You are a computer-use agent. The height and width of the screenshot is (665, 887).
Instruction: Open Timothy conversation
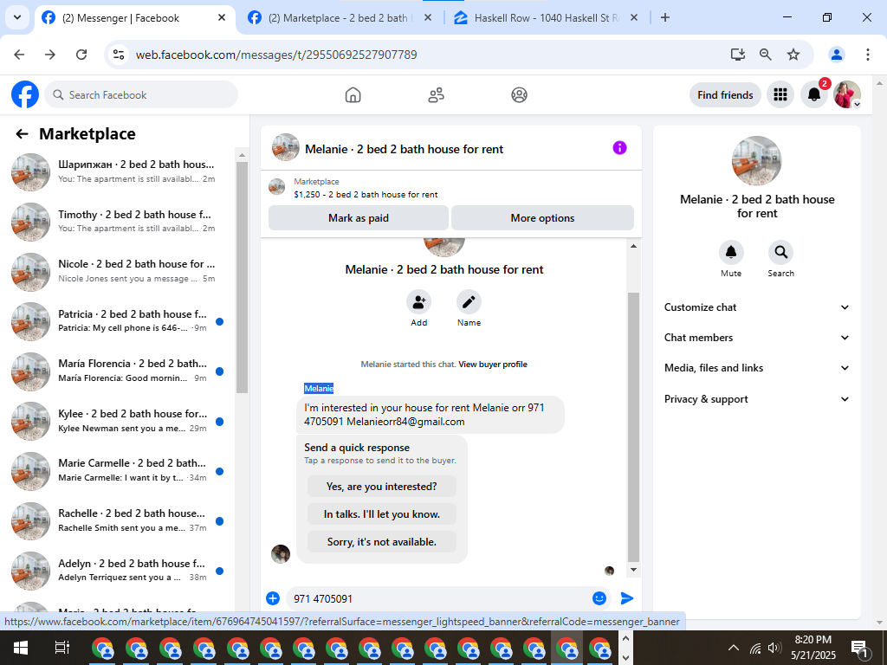(118, 221)
